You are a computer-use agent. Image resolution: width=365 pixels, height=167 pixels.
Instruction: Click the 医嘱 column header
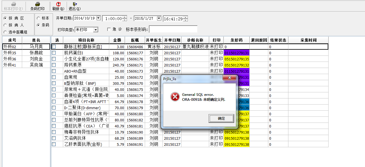[135, 40]
